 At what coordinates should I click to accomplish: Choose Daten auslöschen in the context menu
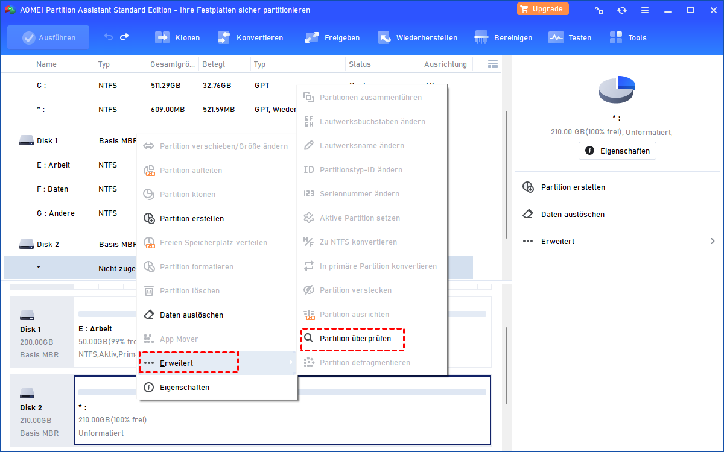coord(217,315)
